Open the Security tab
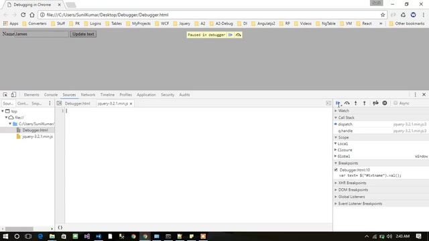This screenshot has width=429, height=241. pos(168,95)
